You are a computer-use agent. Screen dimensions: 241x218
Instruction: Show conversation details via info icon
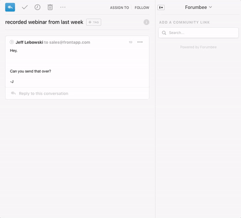pos(146,22)
